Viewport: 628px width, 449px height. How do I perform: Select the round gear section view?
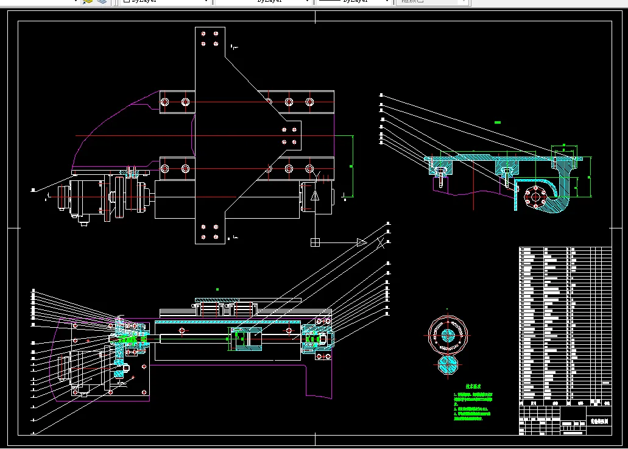coord(448,335)
